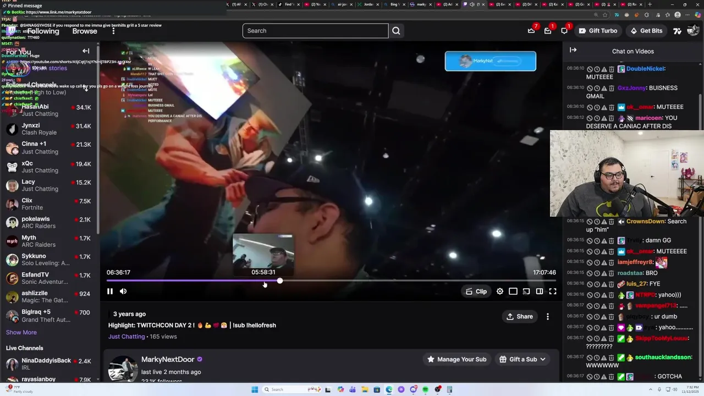Screen dimensions: 704x396
Task: Seek using the video progress bar handle
Action: [x=280, y=281]
